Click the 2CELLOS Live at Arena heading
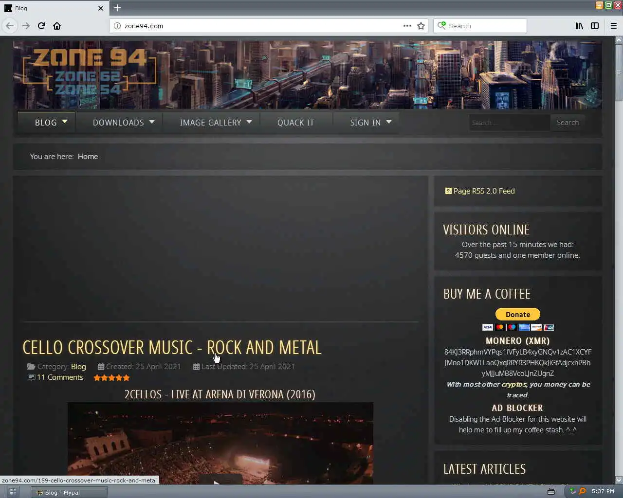Image resolution: width=623 pixels, height=498 pixels. point(220,394)
